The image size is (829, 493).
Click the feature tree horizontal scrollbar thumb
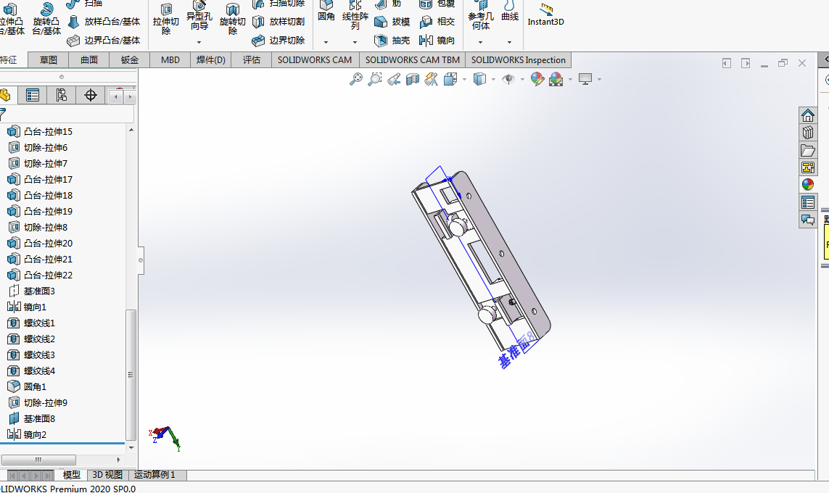(x=38, y=460)
